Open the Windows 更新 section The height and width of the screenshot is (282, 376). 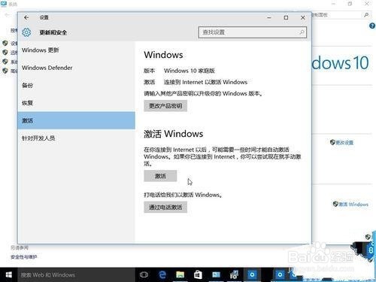click(76, 50)
